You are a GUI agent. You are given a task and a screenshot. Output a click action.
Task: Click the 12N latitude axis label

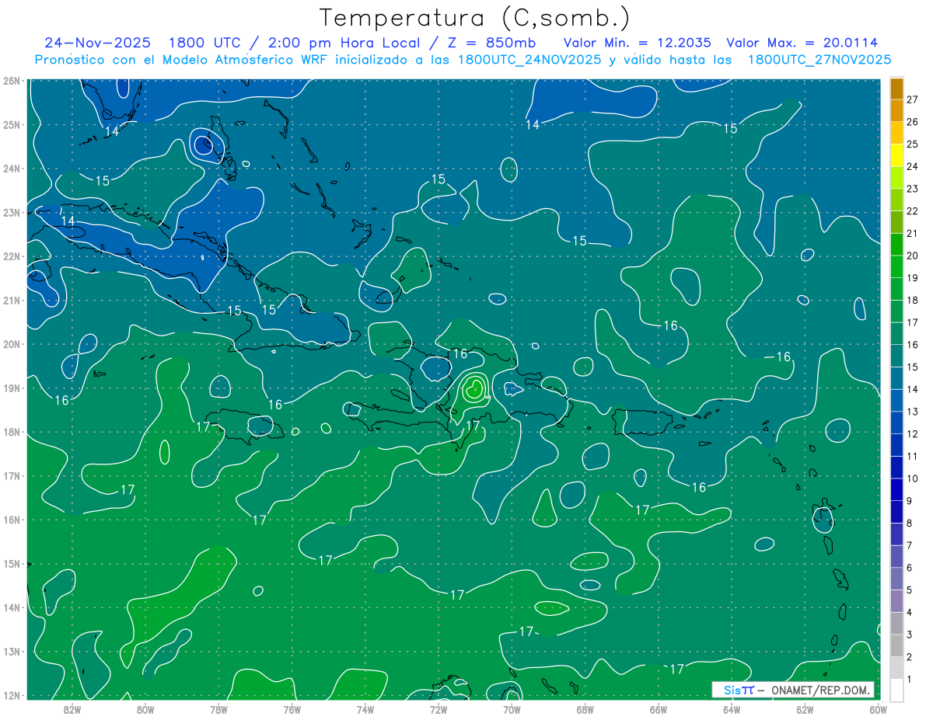pyautogui.click(x=11, y=695)
